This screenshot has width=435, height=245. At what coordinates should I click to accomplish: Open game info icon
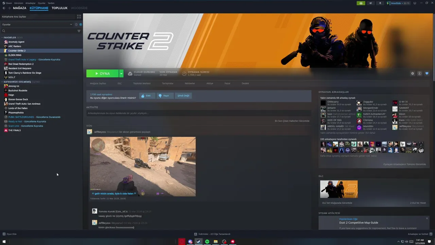[420, 73]
